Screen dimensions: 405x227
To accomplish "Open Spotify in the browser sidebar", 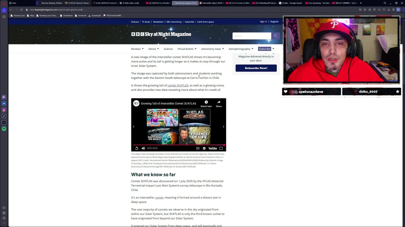I will click(x=4, y=129).
